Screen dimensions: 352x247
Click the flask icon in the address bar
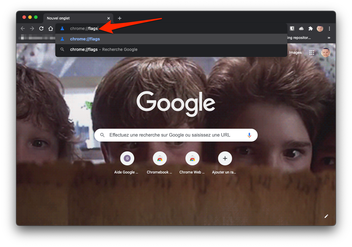pyautogui.click(x=62, y=28)
